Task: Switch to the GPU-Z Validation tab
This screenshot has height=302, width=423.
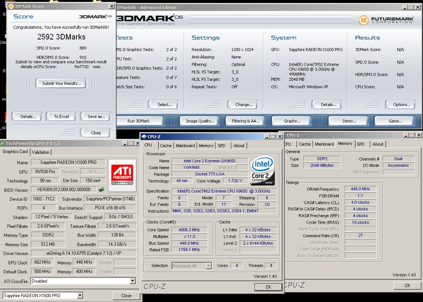Action: pyautogui.click(x=41, y=152)
